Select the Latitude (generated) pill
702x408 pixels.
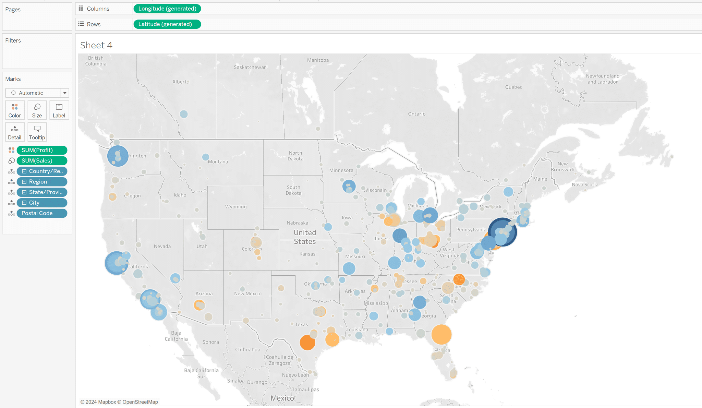pyautogui.click(x=167, y=24)
